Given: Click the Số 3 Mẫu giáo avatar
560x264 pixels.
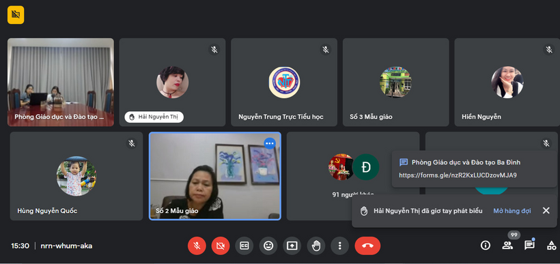Looking at the screenshot, I should pyautogui.click(x=395, y=82).
